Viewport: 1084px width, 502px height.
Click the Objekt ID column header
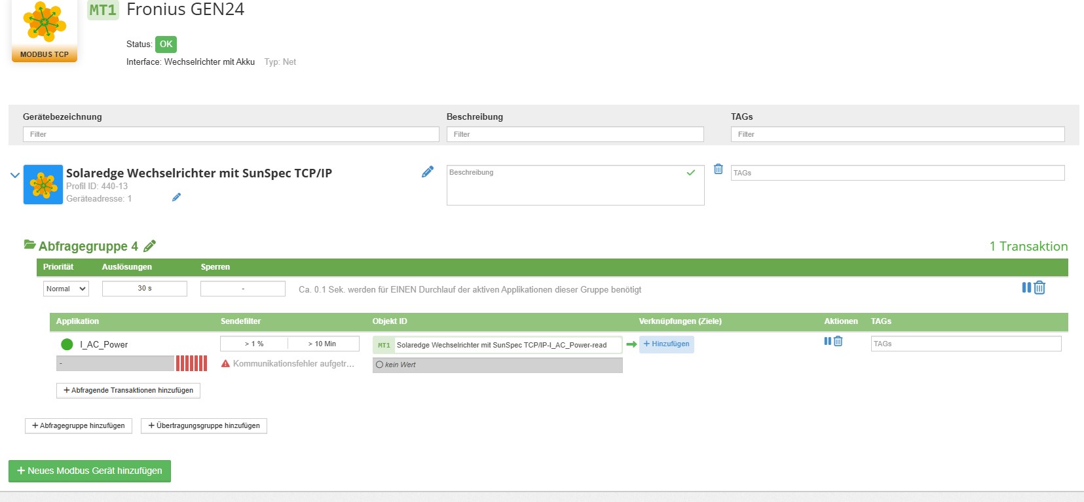coord(390,321)
